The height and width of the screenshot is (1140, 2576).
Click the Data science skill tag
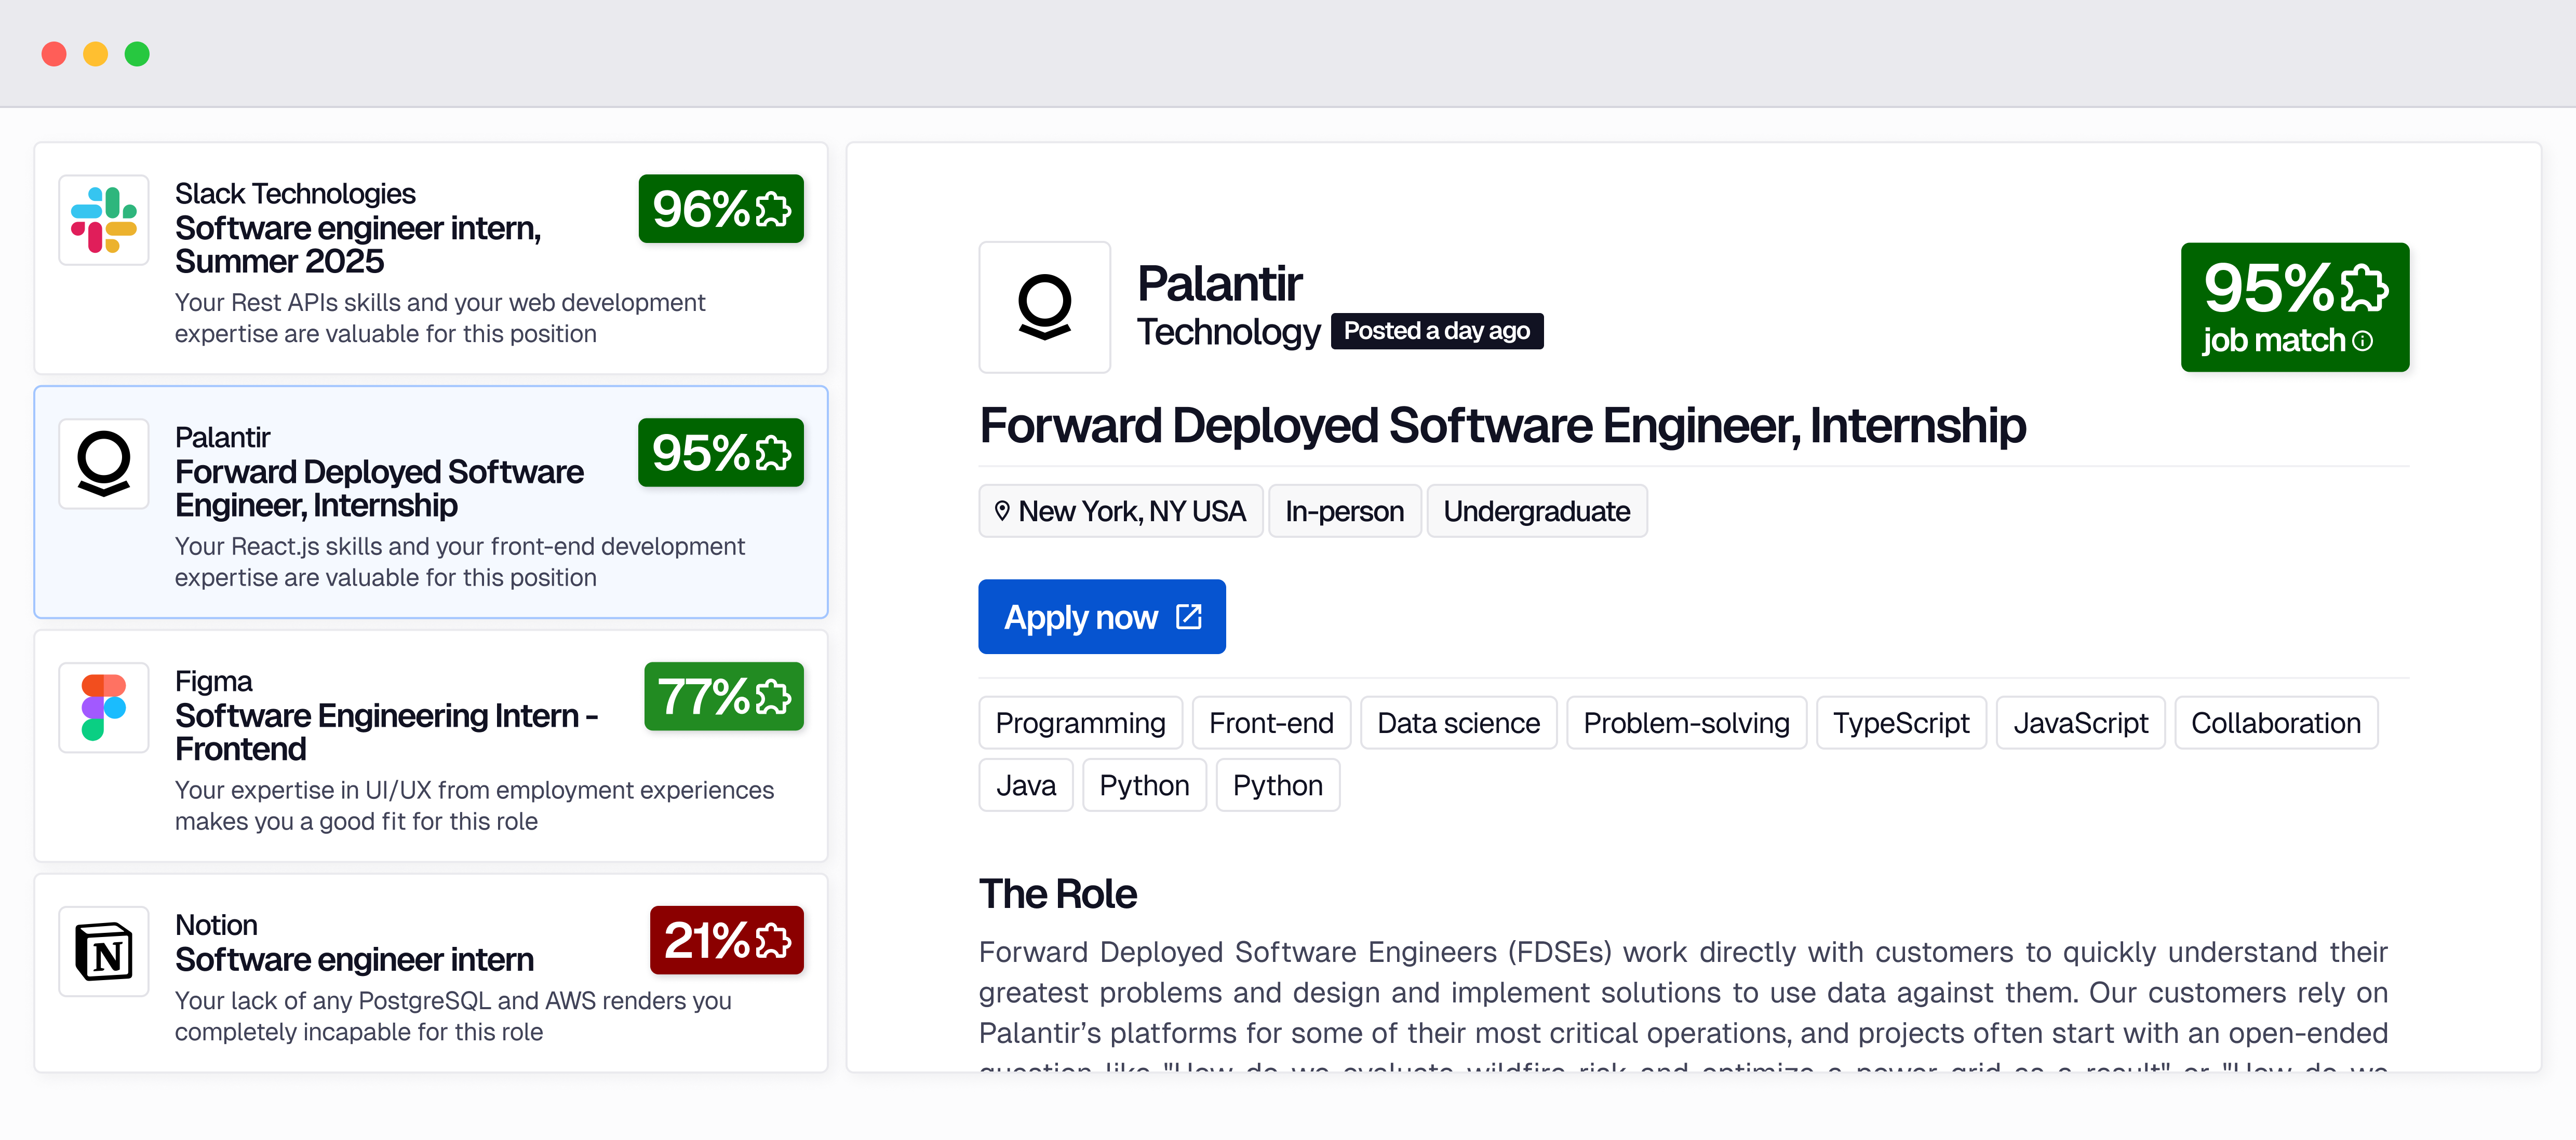(1459, 723)
